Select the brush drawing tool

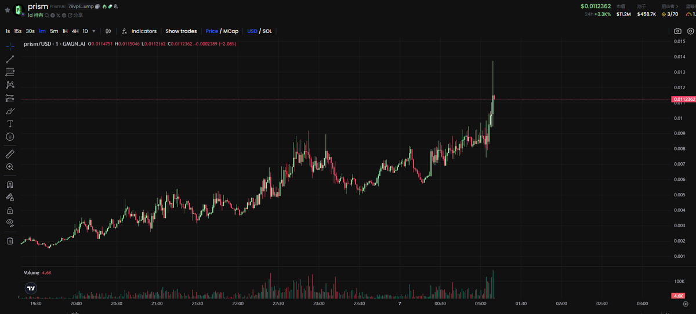pyautogui.click(x=10, y=111)
